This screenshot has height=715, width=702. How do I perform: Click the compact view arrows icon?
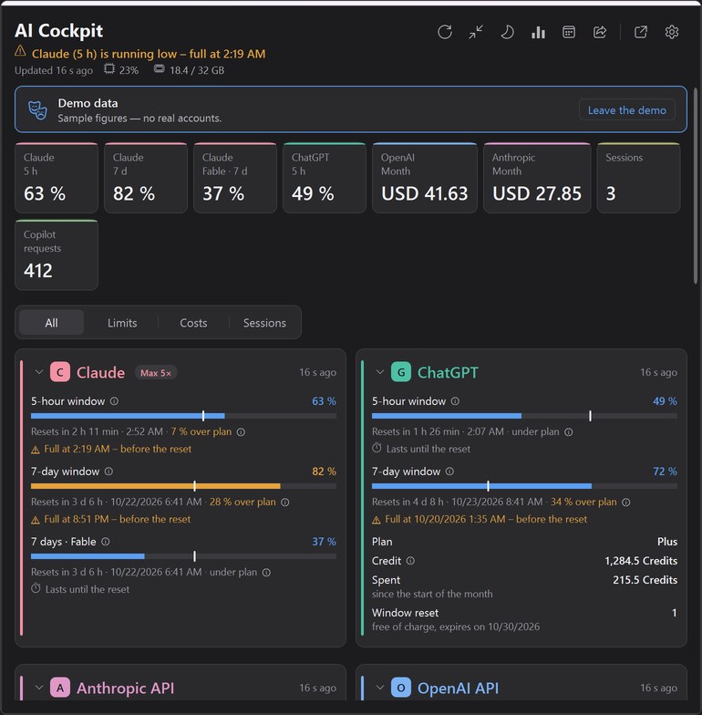click(476, 32)
